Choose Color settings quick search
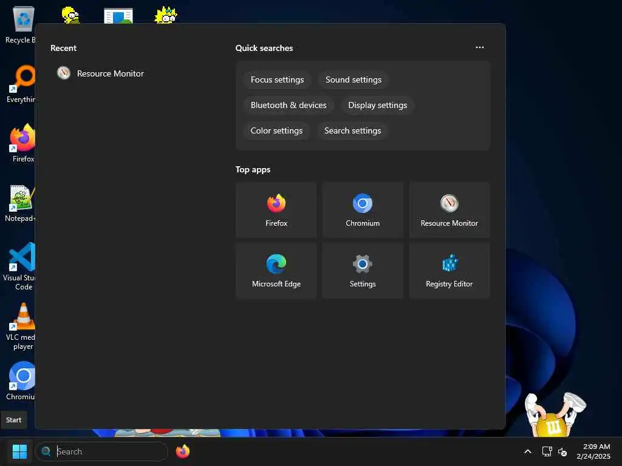This screenshot has width=622, height=466. click(276, 130)
